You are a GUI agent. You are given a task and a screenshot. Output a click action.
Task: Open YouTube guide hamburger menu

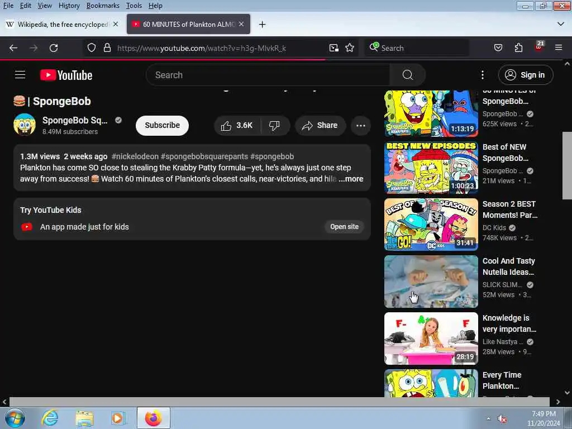coord(20,75)
